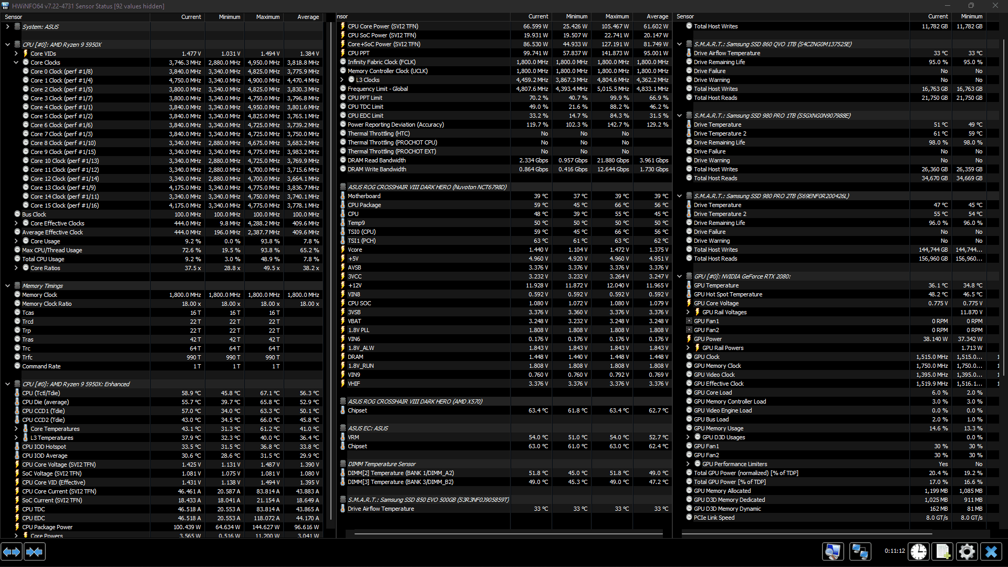Click the circle icon beside DRAM Read Bandwidth
1008x567 pixels.
(343, 160)
